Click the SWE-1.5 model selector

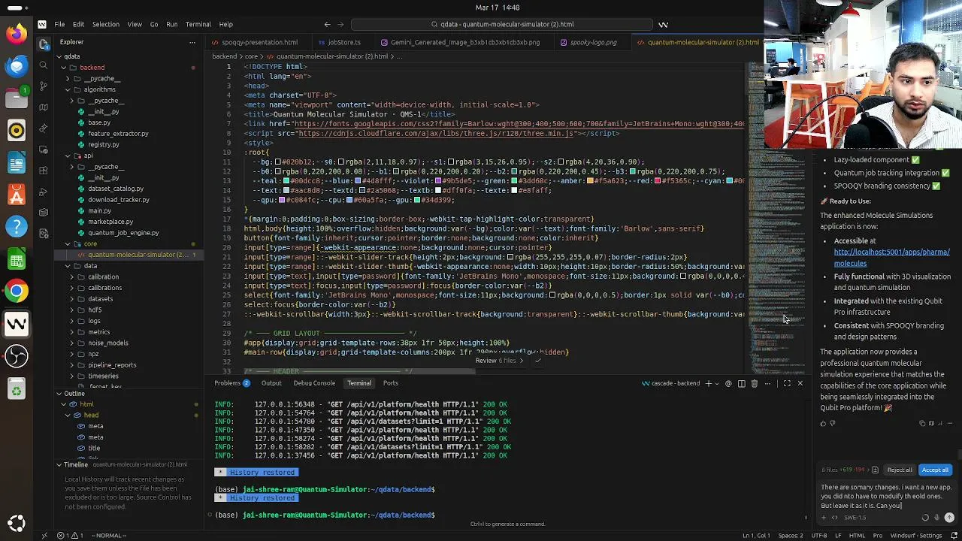pyautogui.click(x=855, y=517)
